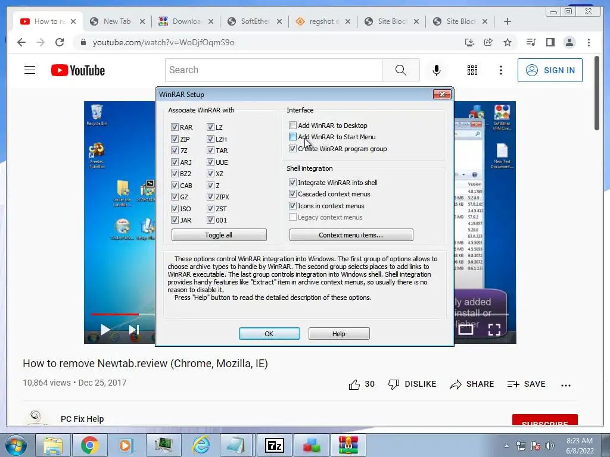Uncheck the ZIPX association checkbox

tap(210, 197)
